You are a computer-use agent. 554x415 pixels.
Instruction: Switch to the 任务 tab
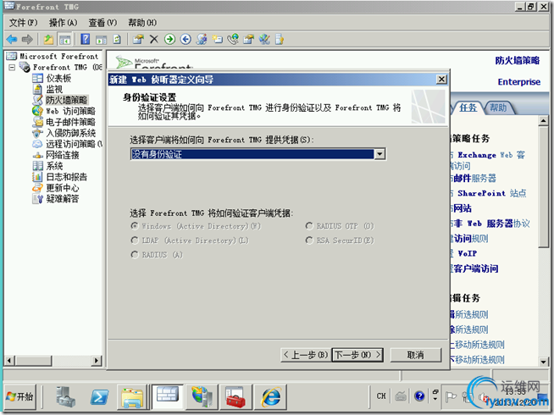pos(468,108)
